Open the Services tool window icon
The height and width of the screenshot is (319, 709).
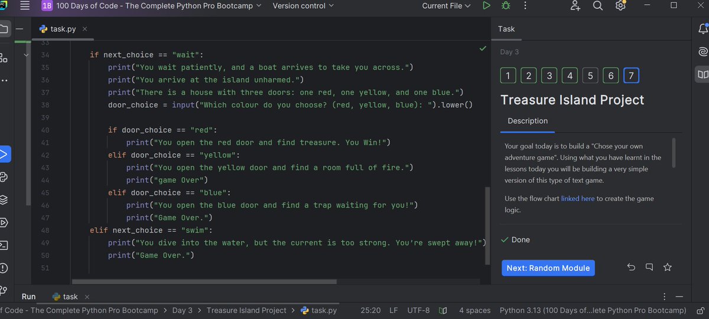tap(4, 222)
